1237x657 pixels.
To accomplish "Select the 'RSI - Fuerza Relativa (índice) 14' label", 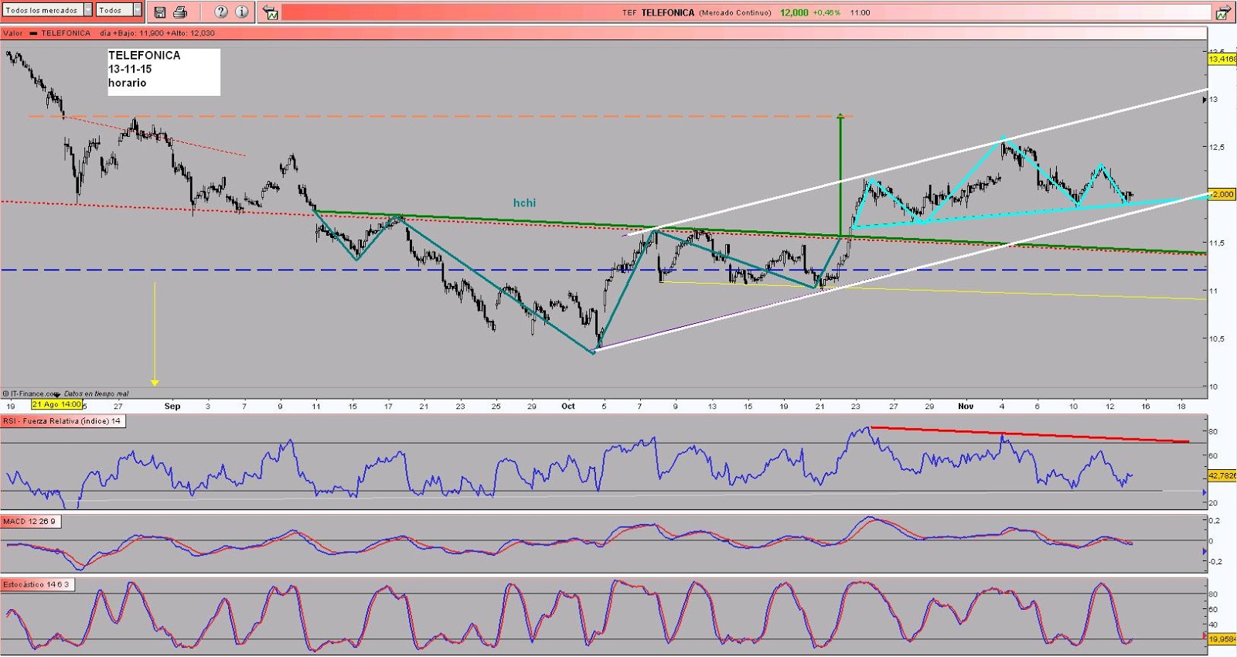I will [x=63, y=421].
